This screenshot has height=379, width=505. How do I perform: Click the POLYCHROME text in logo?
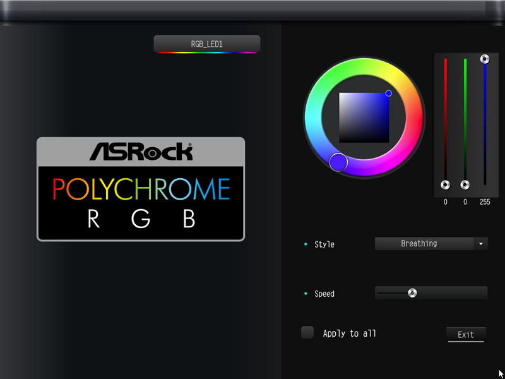pyautogui.click(x=141, y=189)
